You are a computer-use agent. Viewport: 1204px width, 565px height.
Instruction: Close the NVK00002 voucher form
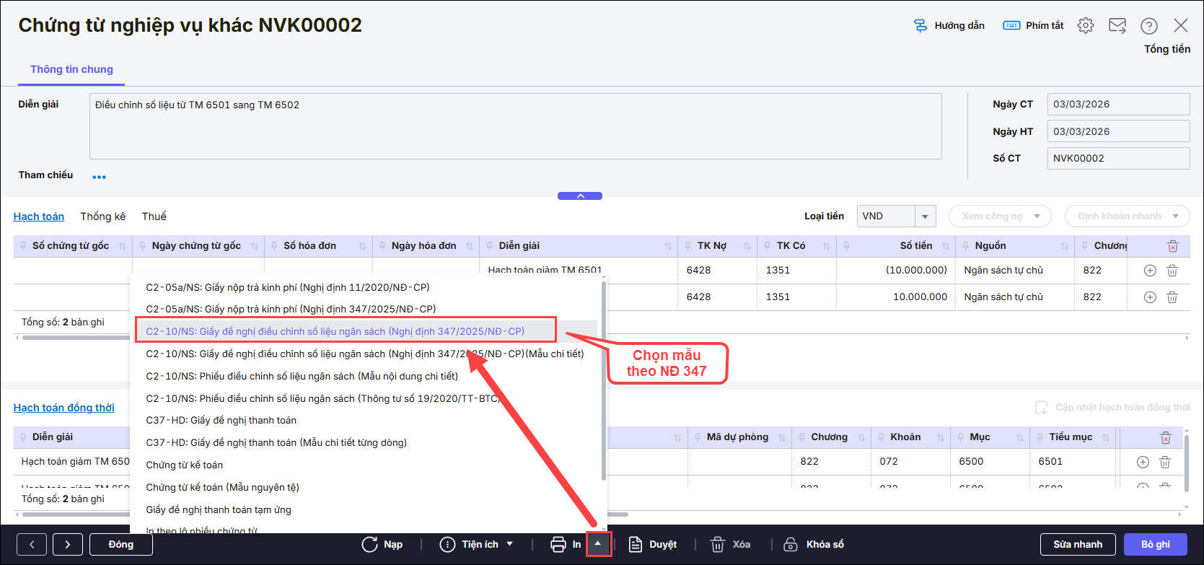[x=1181, y=26]
